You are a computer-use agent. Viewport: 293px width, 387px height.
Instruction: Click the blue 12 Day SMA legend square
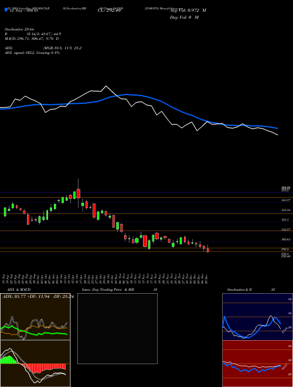click(x=6, y=9)
